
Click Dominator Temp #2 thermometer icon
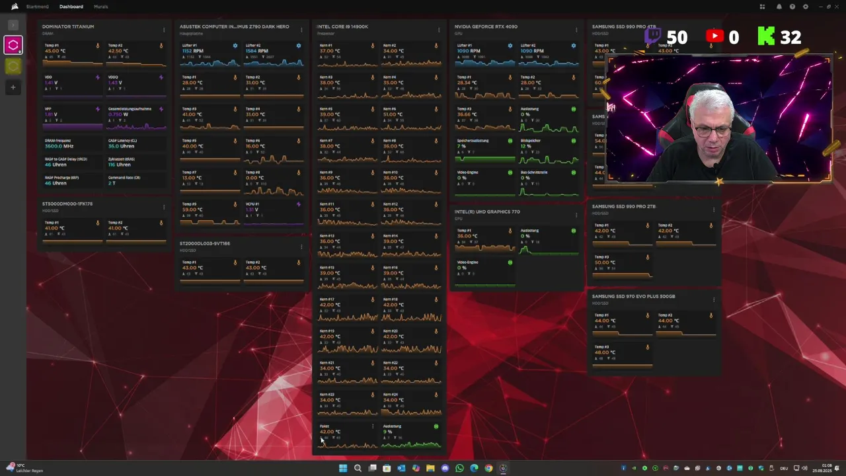161,46
